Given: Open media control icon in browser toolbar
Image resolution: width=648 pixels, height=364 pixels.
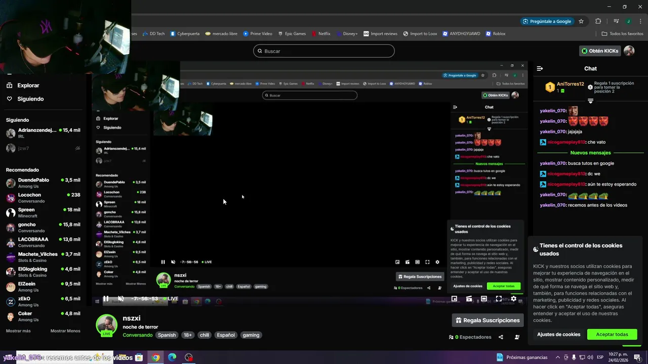Looking at the screenshot, I should click(616, 21).
